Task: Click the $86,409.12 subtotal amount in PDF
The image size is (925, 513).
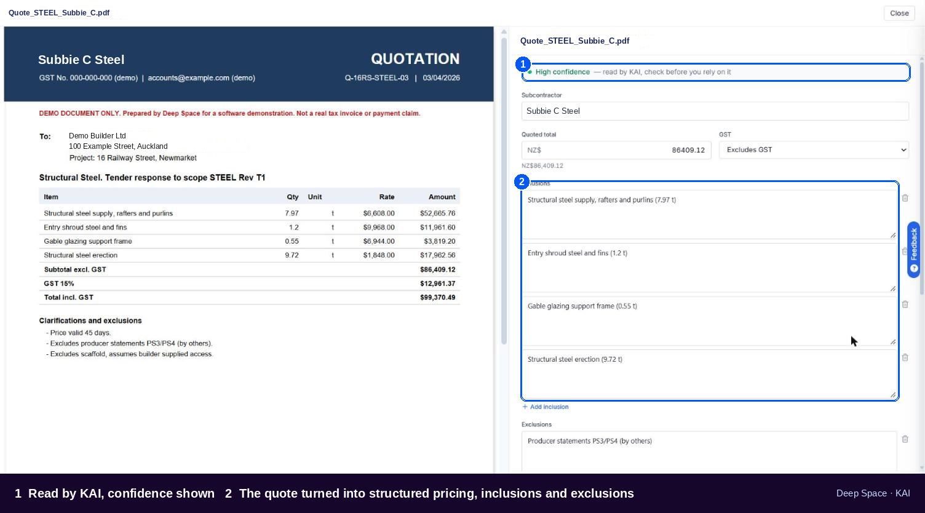Action: [437, 269]
